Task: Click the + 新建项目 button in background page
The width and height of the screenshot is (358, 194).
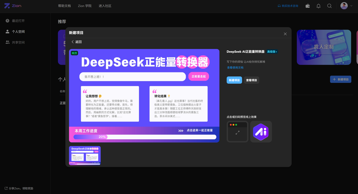Action: pos(341,79)
